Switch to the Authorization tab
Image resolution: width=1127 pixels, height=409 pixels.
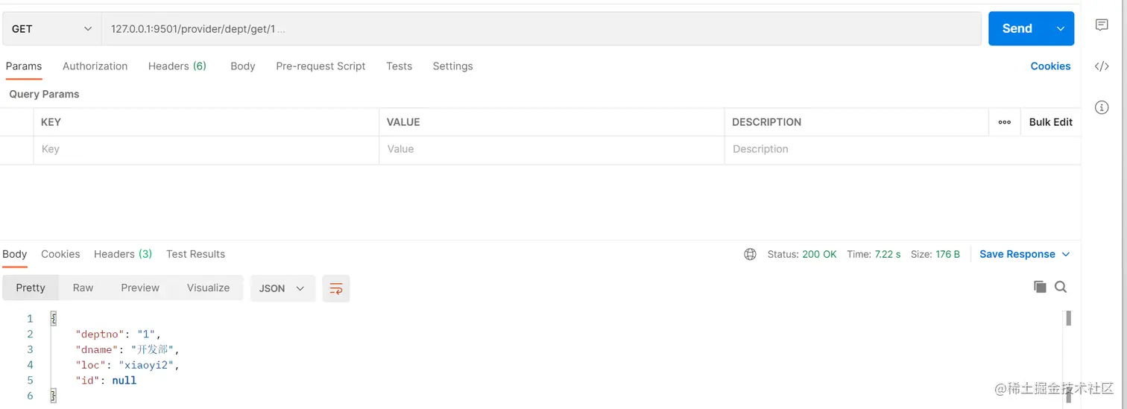(x=95, y=66)
